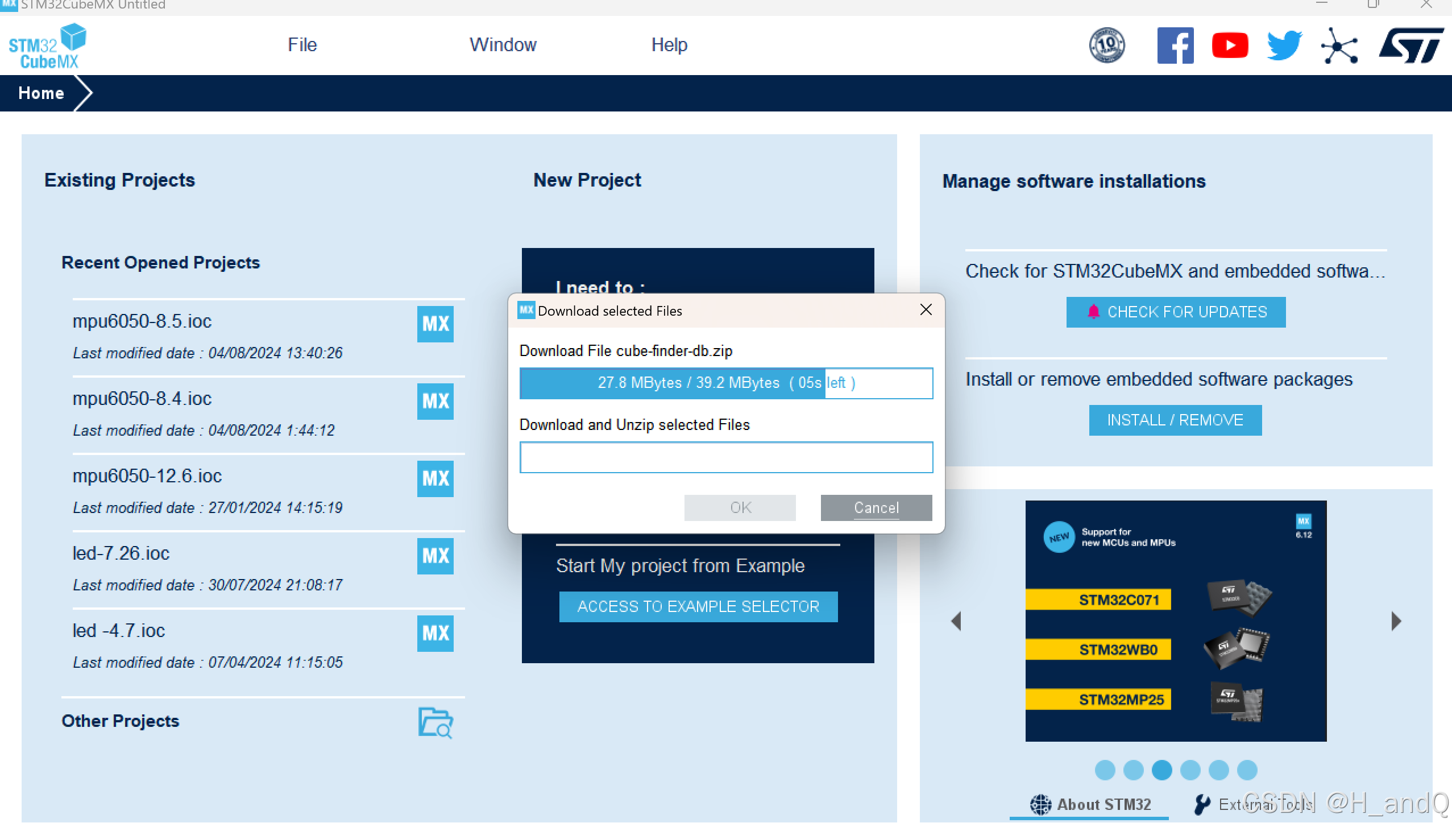
Task: Open the Help menu
Action: tap(669, 45)
